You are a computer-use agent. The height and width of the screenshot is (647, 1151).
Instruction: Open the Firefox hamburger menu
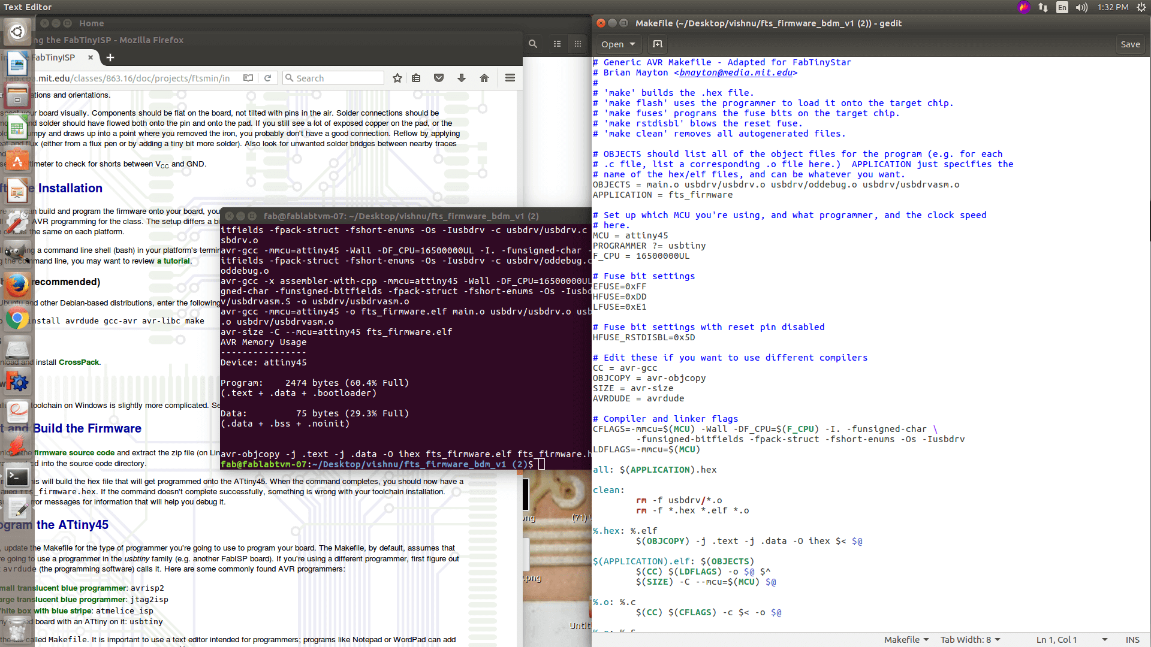[x=510, y=78]
